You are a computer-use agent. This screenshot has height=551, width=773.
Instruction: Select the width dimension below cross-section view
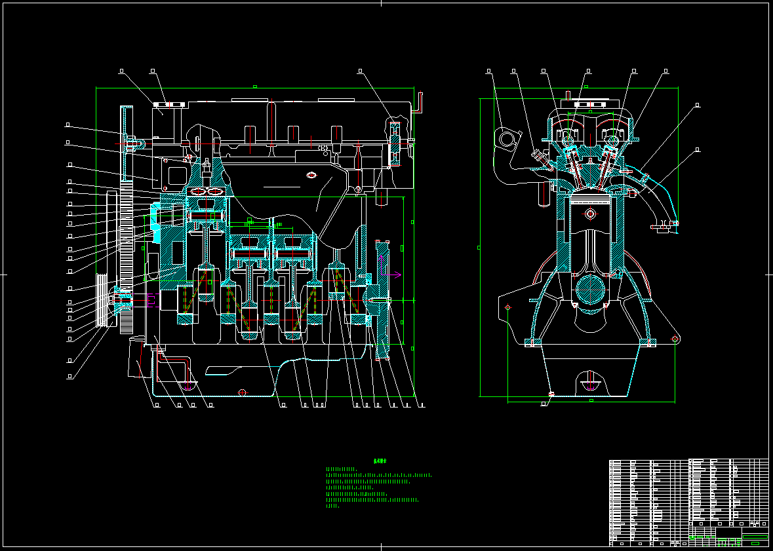591,401
